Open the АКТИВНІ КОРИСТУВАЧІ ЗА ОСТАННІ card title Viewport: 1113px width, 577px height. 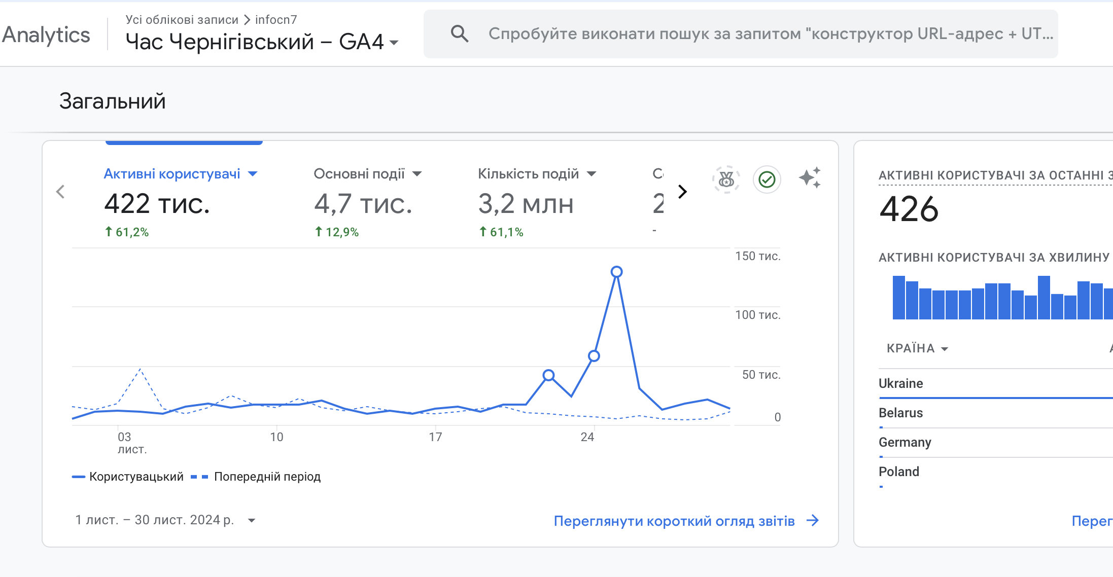point(996,175)
